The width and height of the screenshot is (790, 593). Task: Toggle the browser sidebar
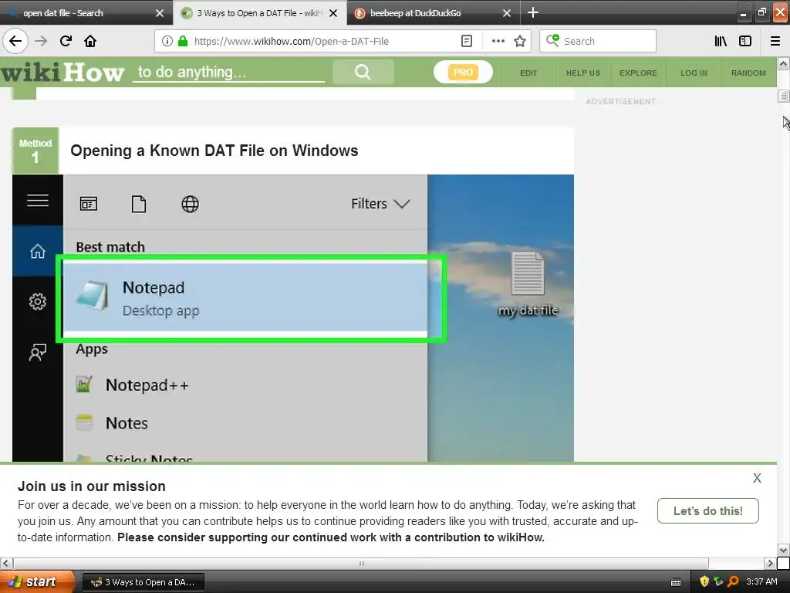(745, 41)
